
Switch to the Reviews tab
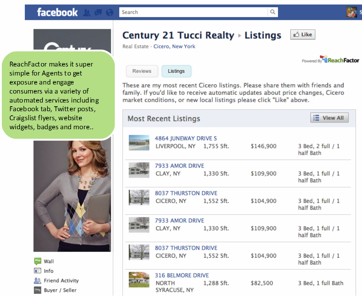coord(142,71)
